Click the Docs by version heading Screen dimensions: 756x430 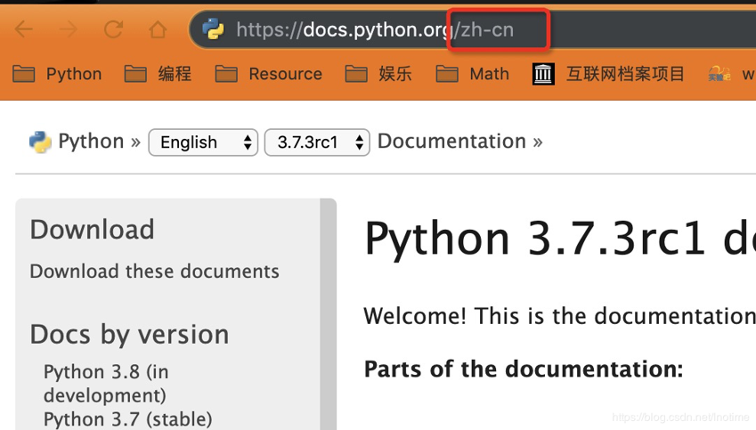click(129, 335)
